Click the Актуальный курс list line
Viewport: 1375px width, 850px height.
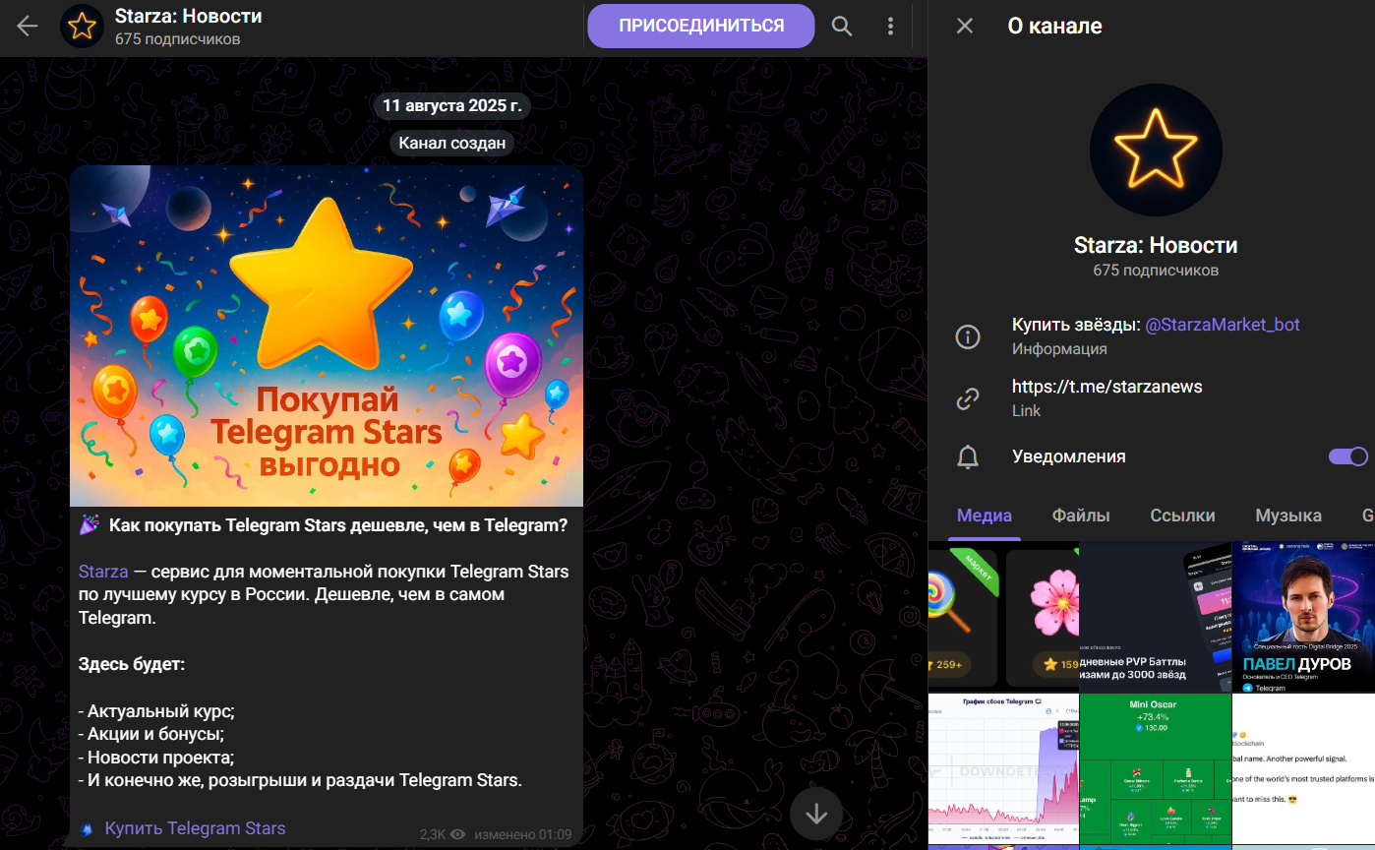pos(156,711)
